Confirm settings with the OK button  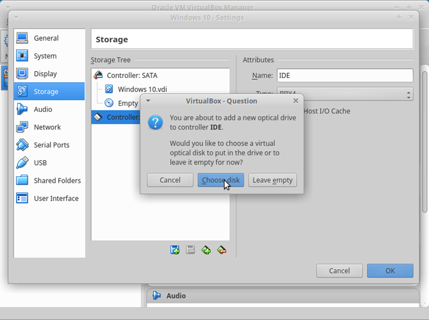coord(390,270)
